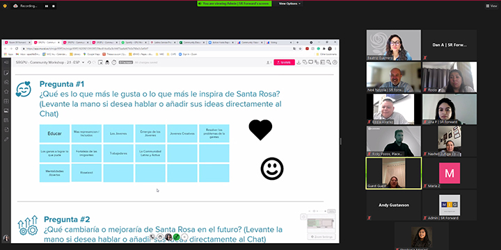Select Admin SR Forward participant tile
The height and width of the screenshot is (250, 501).
pos(450,205)
